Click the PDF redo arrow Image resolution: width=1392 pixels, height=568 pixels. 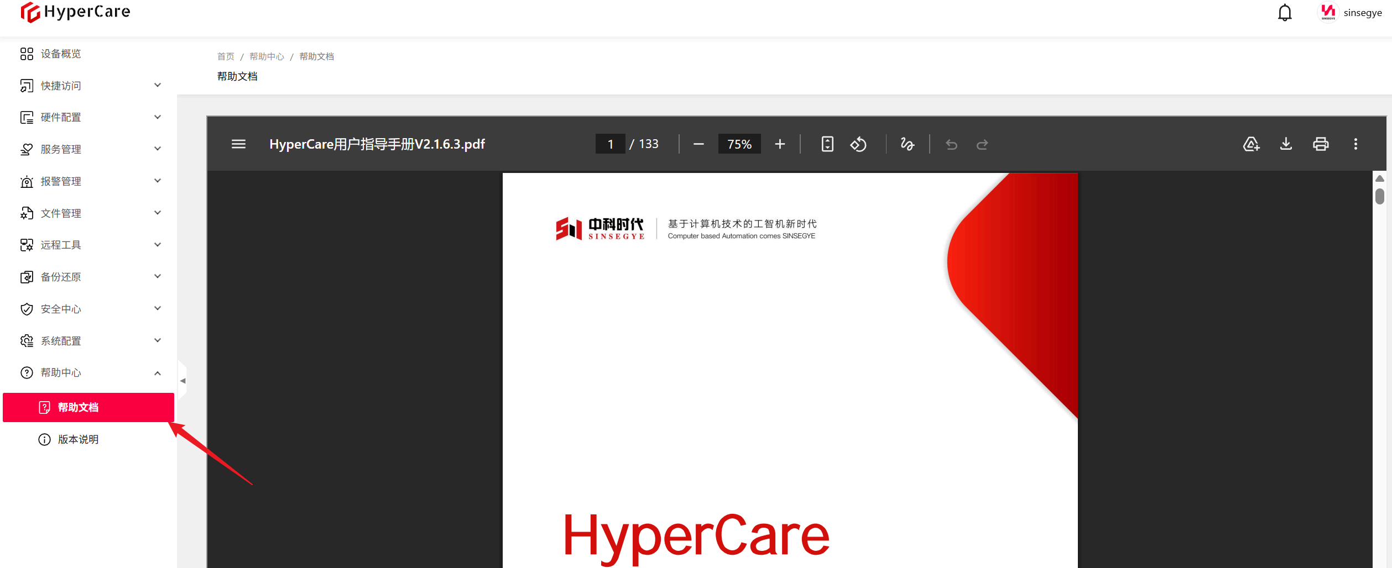pyautogui.click(x=982, y=145)
